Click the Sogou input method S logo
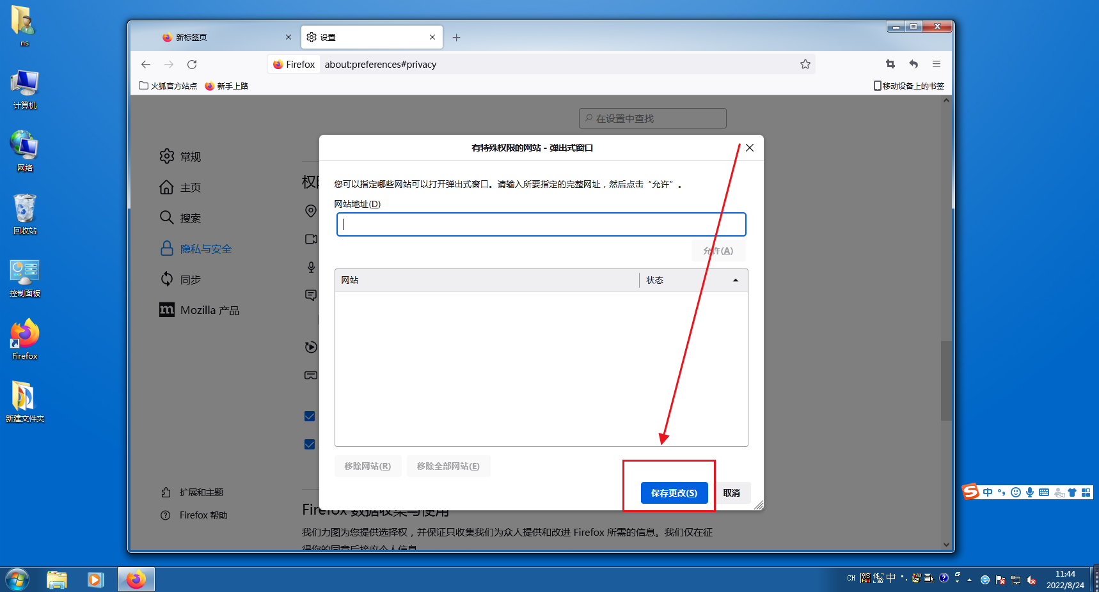 click(971, 492)
